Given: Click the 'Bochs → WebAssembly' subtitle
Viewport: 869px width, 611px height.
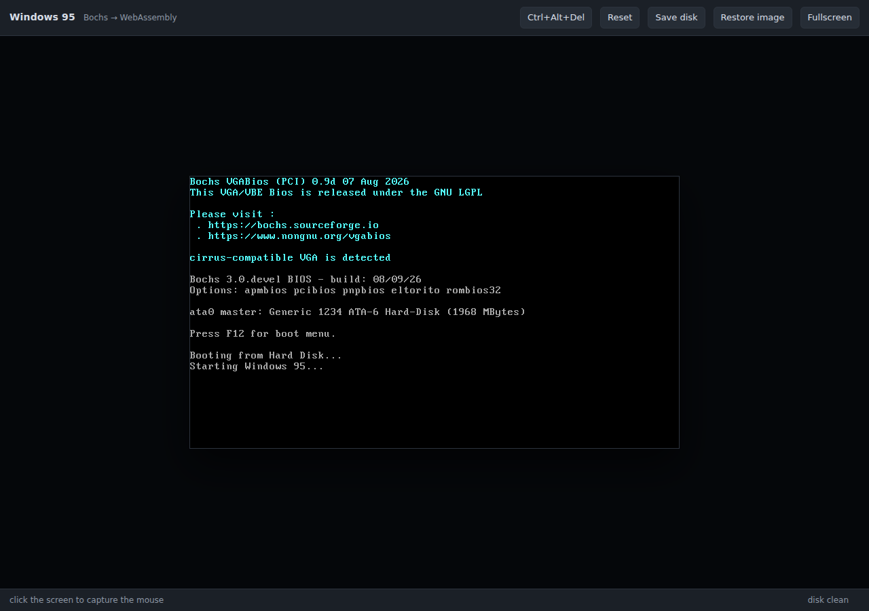Looking at the screenshot, I should point(130,18).
